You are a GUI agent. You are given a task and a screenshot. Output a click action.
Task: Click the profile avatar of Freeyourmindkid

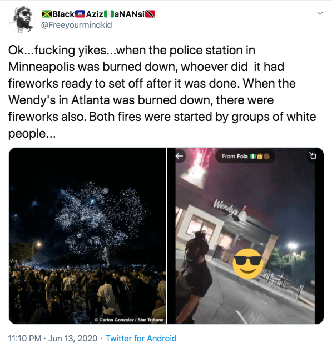22,19
